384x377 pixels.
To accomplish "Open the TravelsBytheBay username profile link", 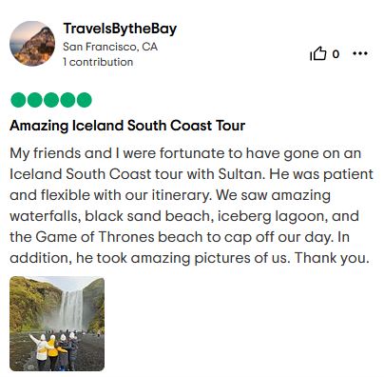I will click(120, 29).
